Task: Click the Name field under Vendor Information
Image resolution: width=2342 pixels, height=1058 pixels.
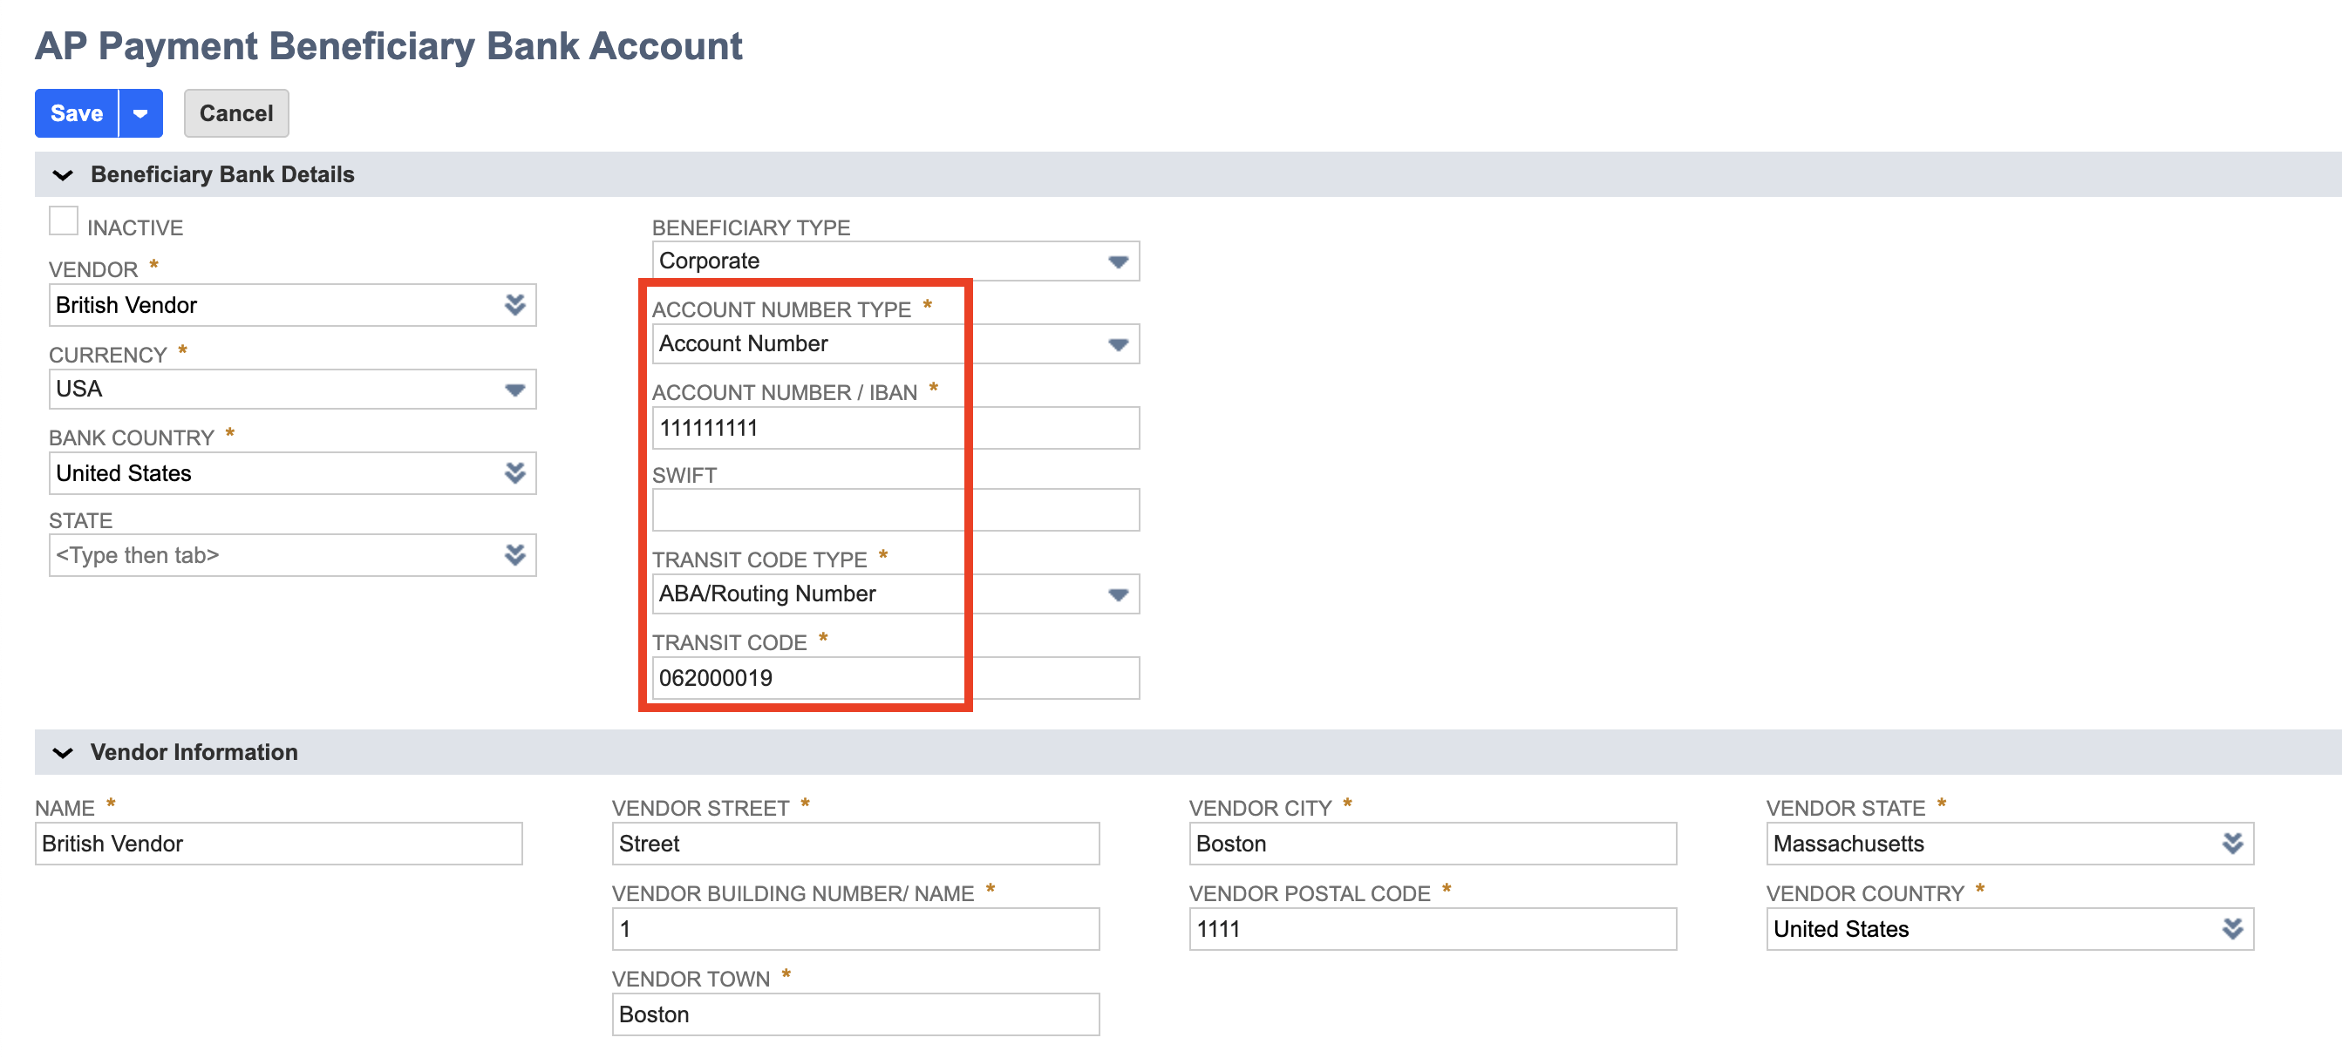Action: [279, 844]
